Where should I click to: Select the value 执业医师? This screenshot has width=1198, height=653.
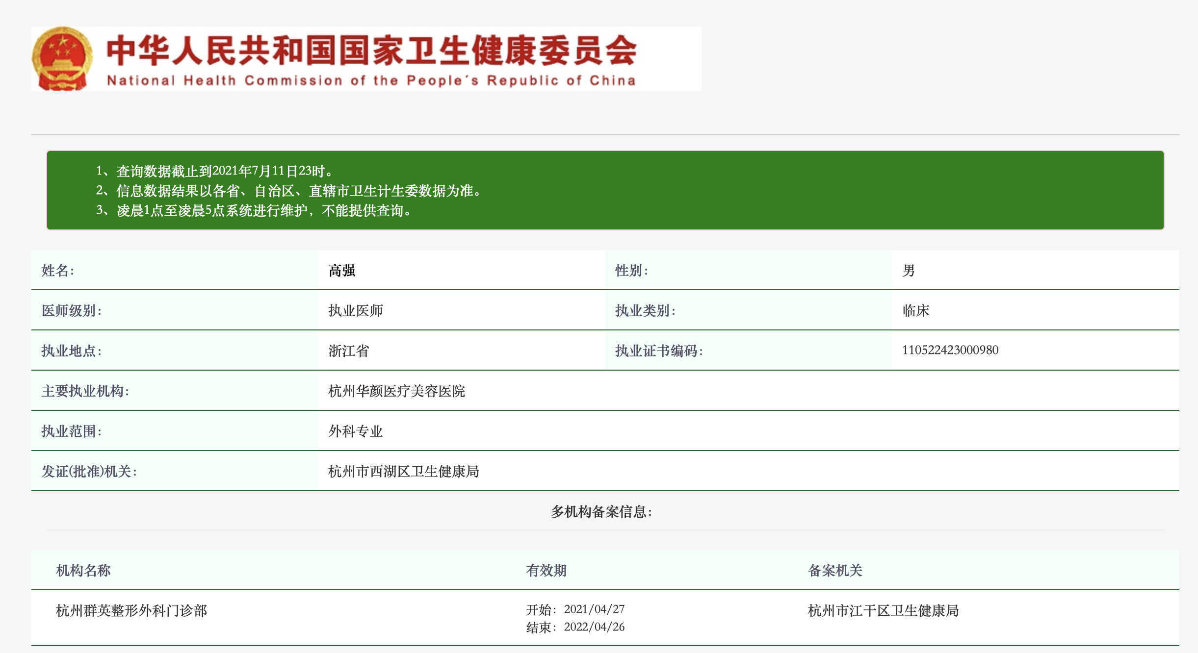(x=356, y=311)
